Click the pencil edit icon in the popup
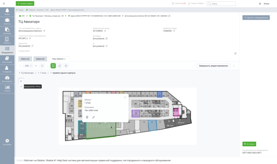277x164 pixels. (x=93, y=117)
